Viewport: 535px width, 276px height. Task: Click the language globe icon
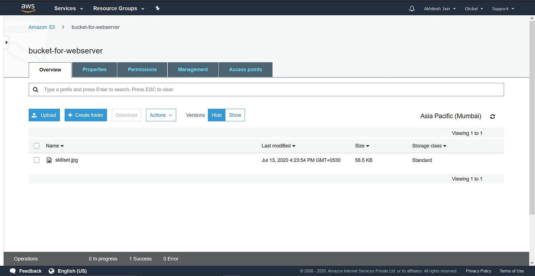52,271
